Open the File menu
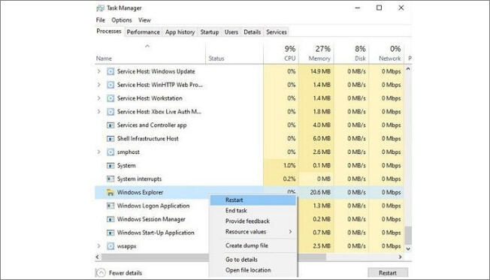490x280 pixels. [101, 20]
